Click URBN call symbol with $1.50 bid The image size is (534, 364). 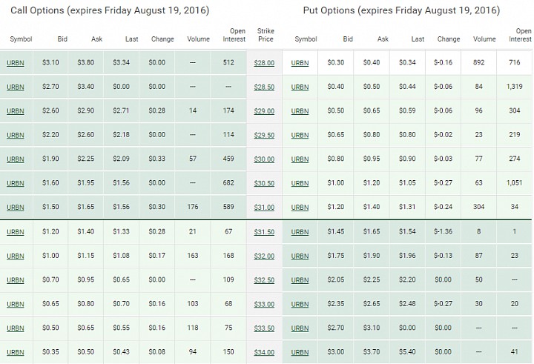pos(16,208)
